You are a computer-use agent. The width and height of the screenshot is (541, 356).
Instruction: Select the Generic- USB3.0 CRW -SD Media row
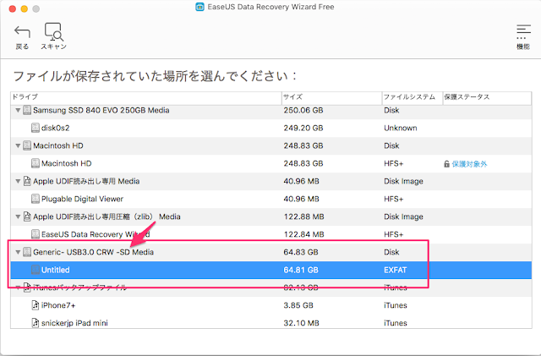[x=270, y=252]
